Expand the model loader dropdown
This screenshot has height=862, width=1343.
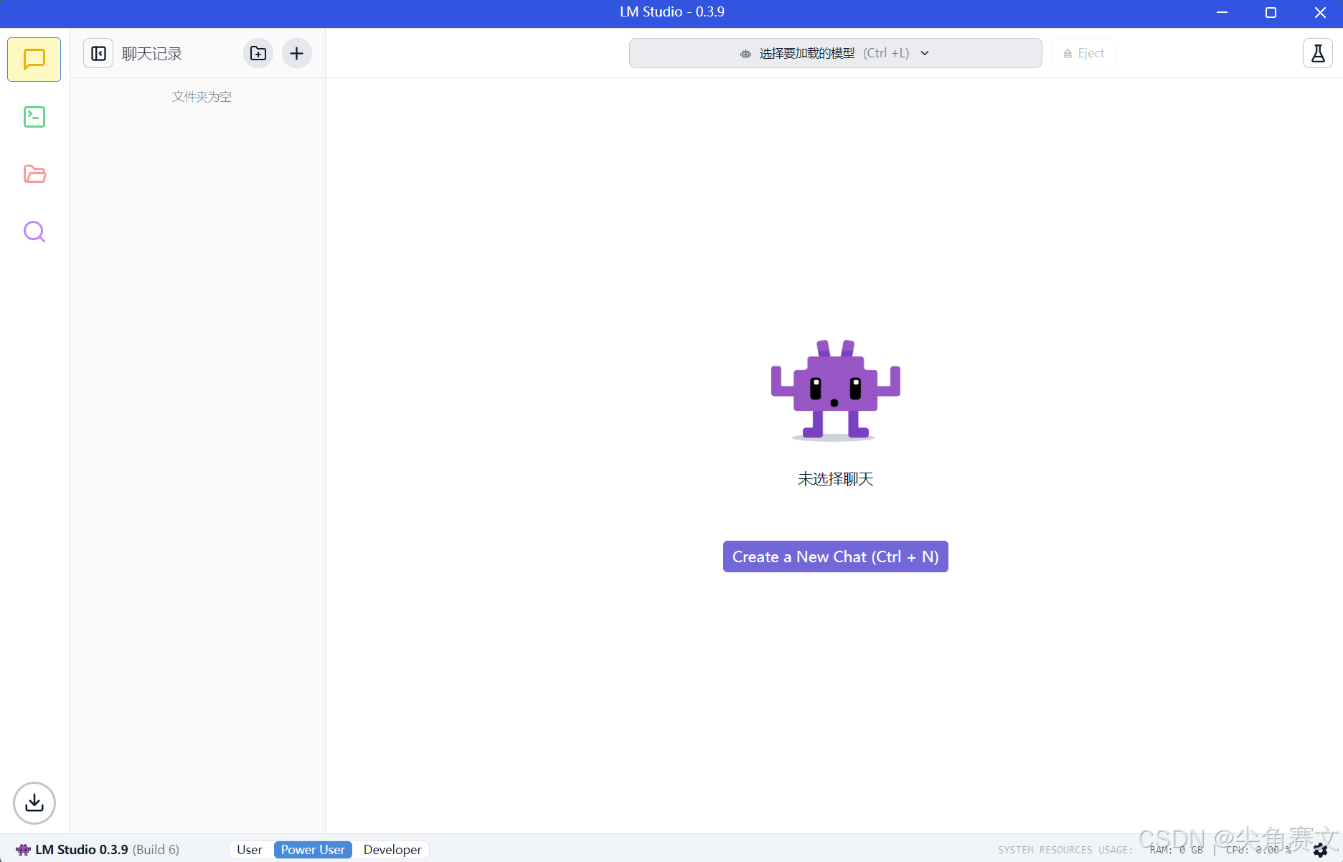click(x=835, y=54)
